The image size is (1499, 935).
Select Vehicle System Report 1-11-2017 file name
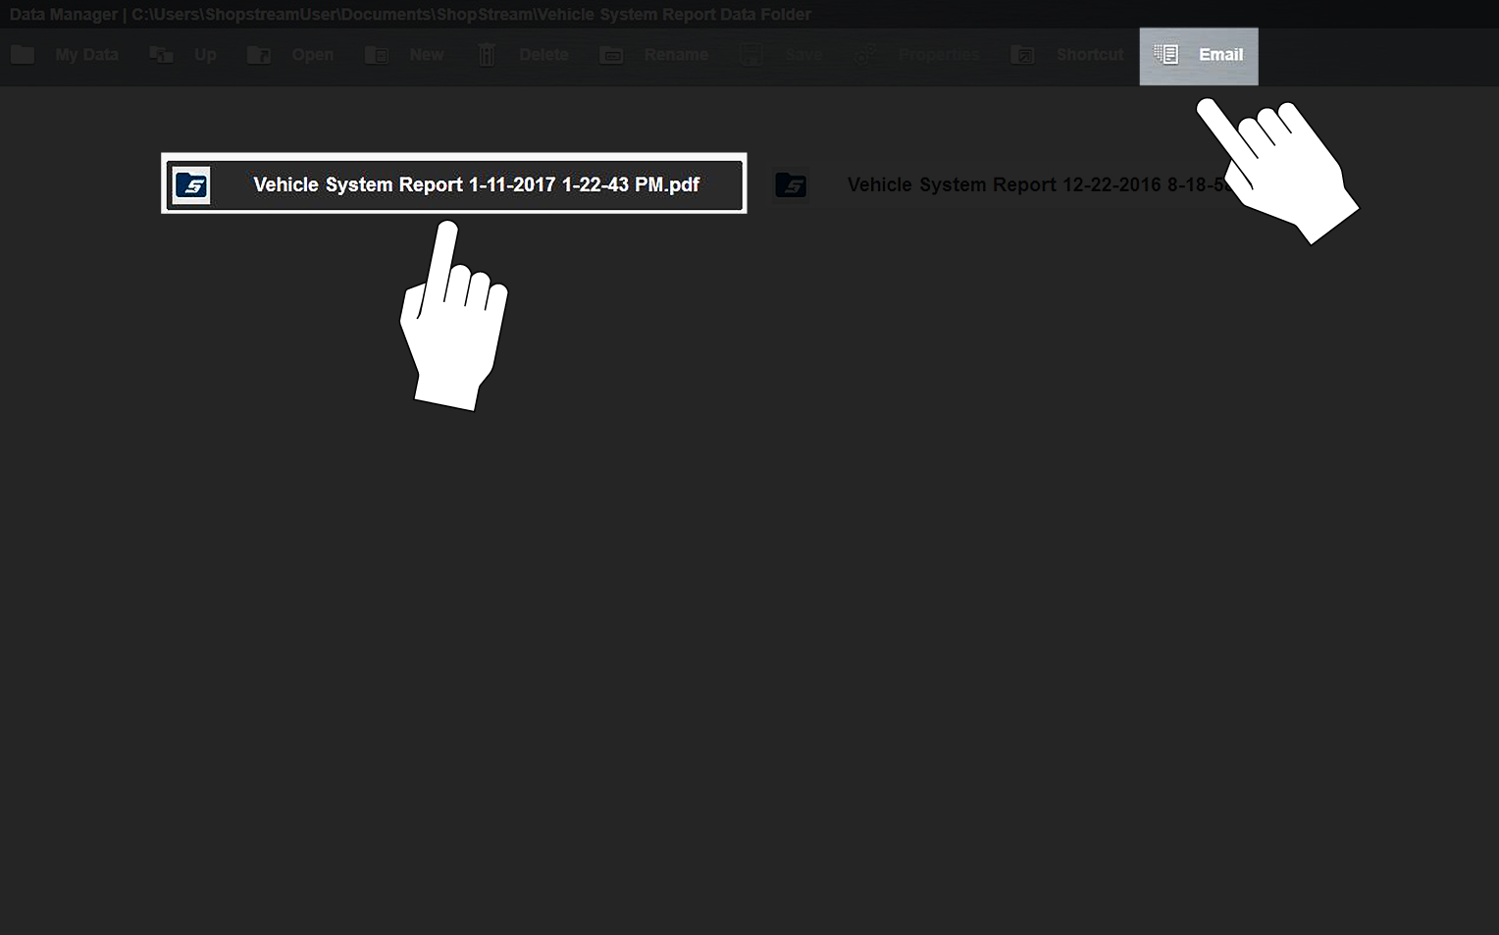[476, 185]
